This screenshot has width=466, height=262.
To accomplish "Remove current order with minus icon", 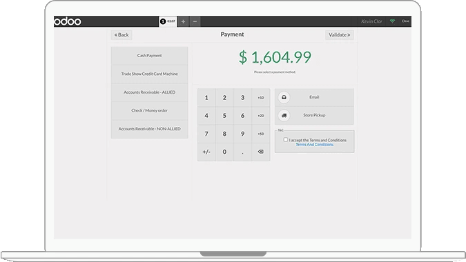I will tap(195, 21).
